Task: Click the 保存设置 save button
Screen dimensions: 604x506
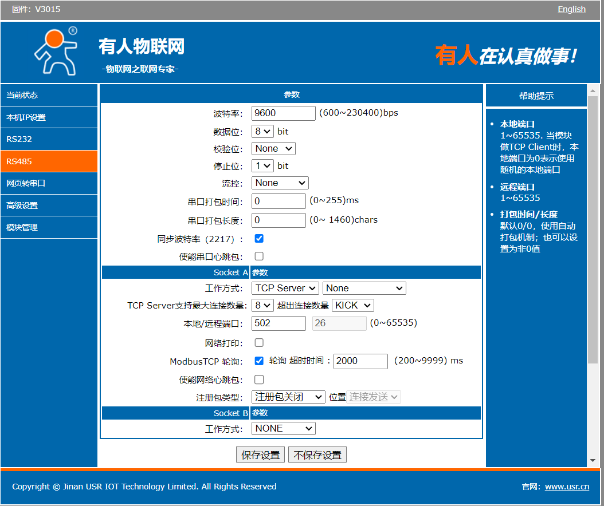Action: 260,455
